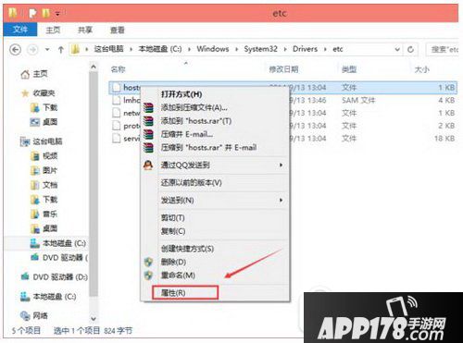463x343 pixels.
Task: Select 网络 in the navigation pane
Action: click(40, 315)
